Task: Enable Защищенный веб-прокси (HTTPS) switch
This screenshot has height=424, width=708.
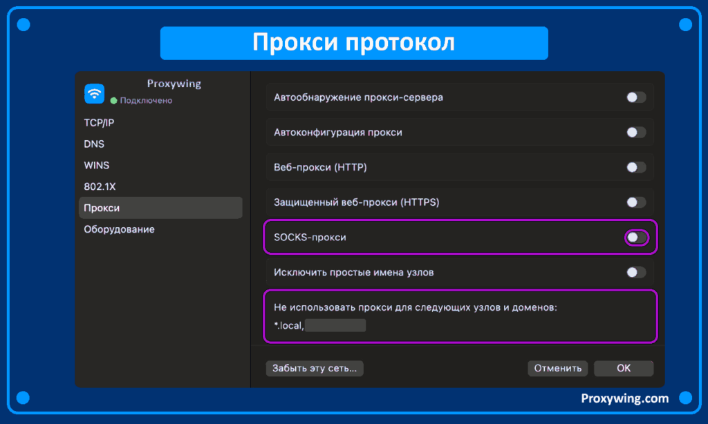Action: (636, 202)
